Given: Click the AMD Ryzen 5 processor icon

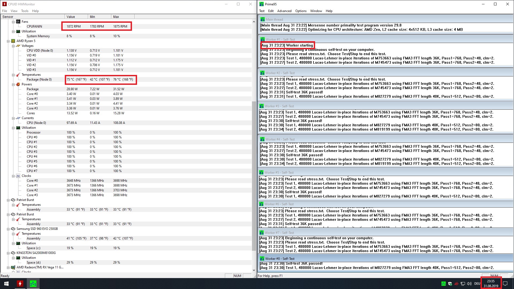Looking at the screenshot, I should point(13,41).
